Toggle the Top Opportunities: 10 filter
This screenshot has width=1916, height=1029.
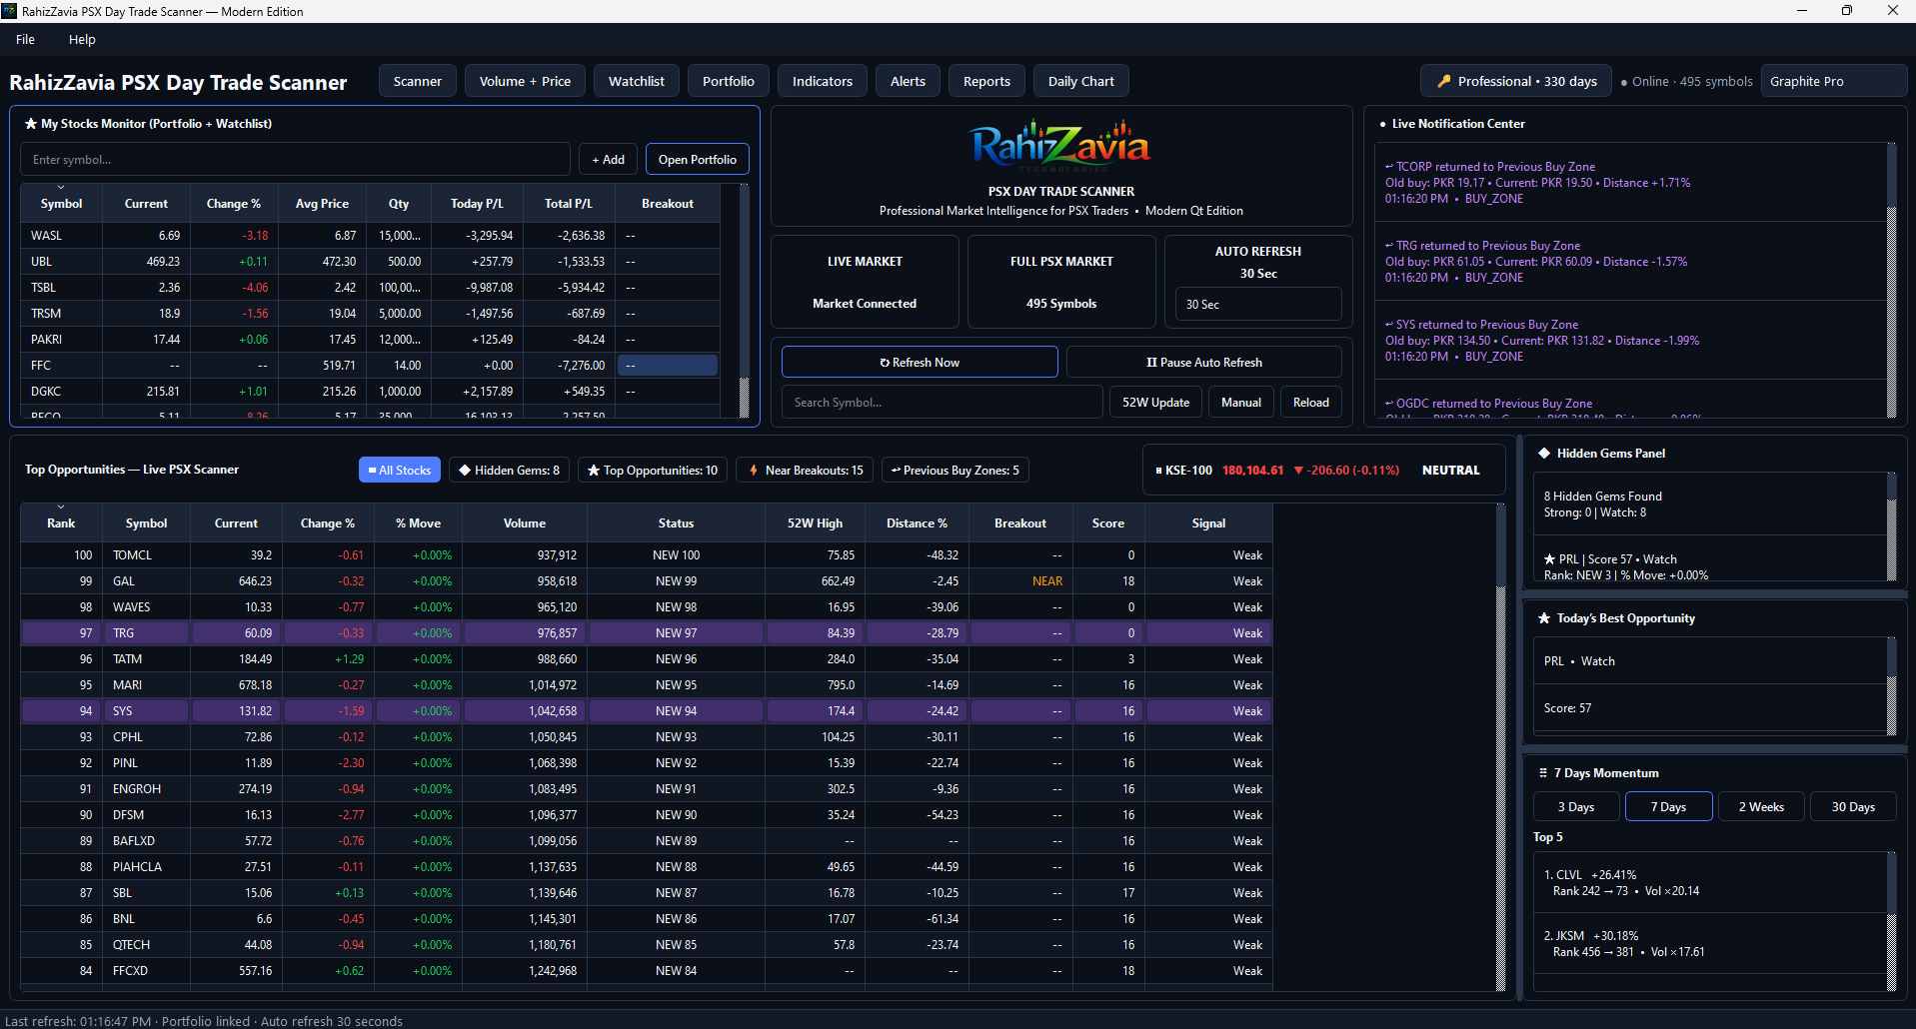pyautogui.click(x=653, y=471)
